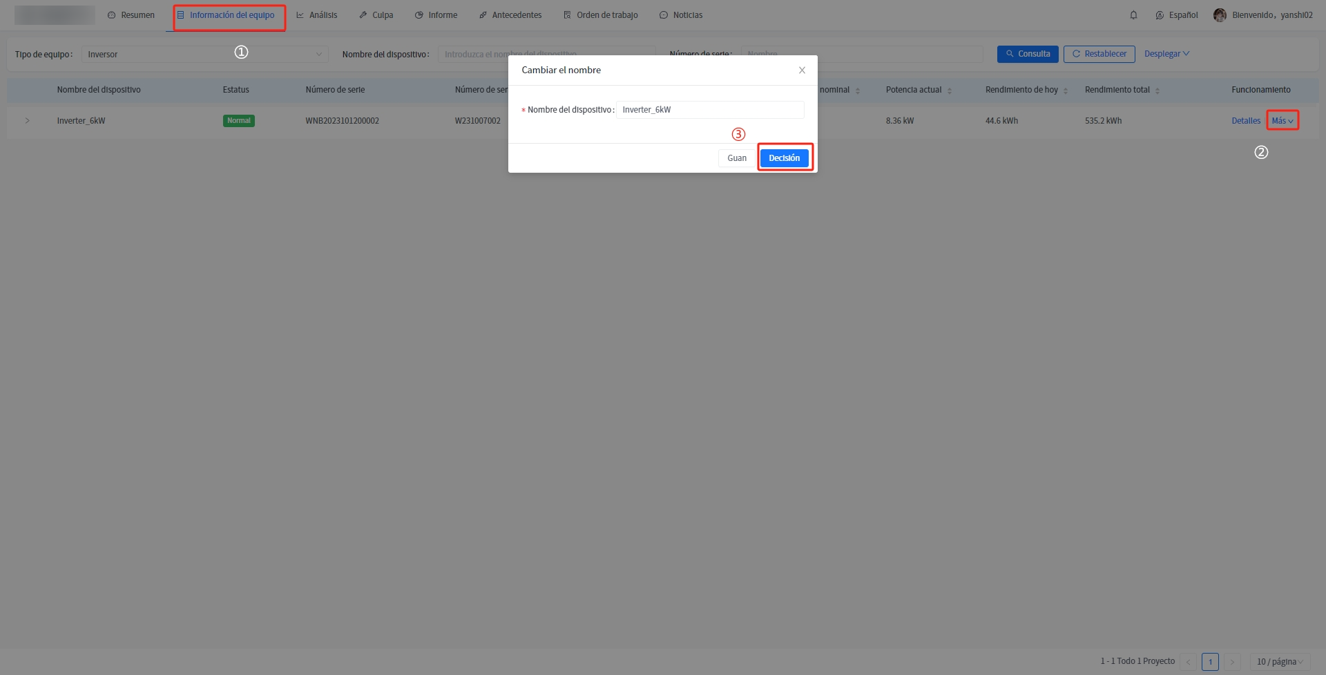This screenshot has height=675, width=1326.
Task: Open the Antecedentes tab
Action: click(x=510, y=15)
